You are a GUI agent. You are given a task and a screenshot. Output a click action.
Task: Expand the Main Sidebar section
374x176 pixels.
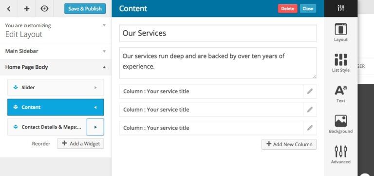point(56,51)
